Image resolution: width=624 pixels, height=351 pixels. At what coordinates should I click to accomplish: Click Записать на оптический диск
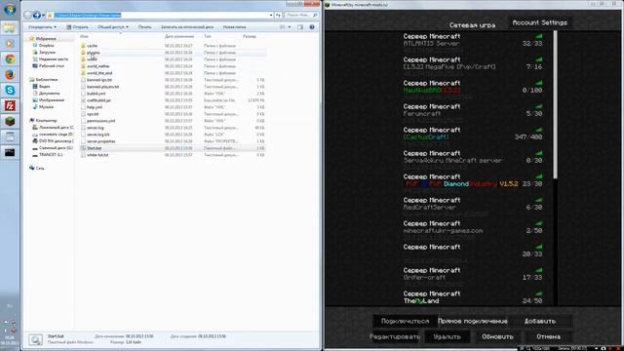(187, 27)
